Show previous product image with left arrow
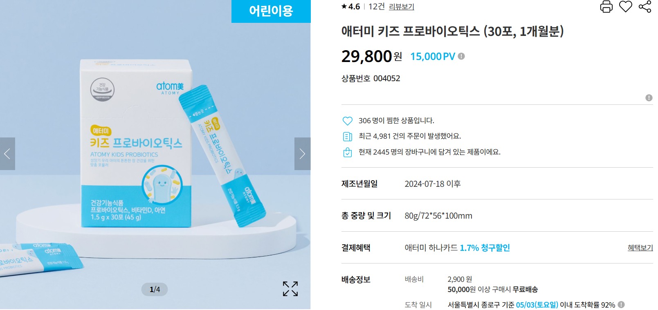This screenshot has height=310, width=658. pyautogui.click(x=7, y=154)
